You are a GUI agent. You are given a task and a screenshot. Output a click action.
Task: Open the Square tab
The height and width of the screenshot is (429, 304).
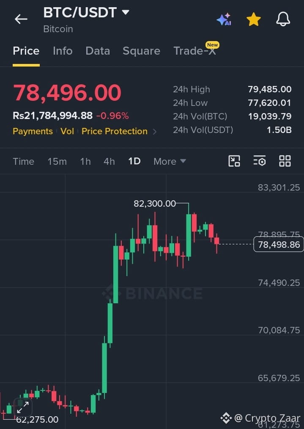tap(142, 51)
